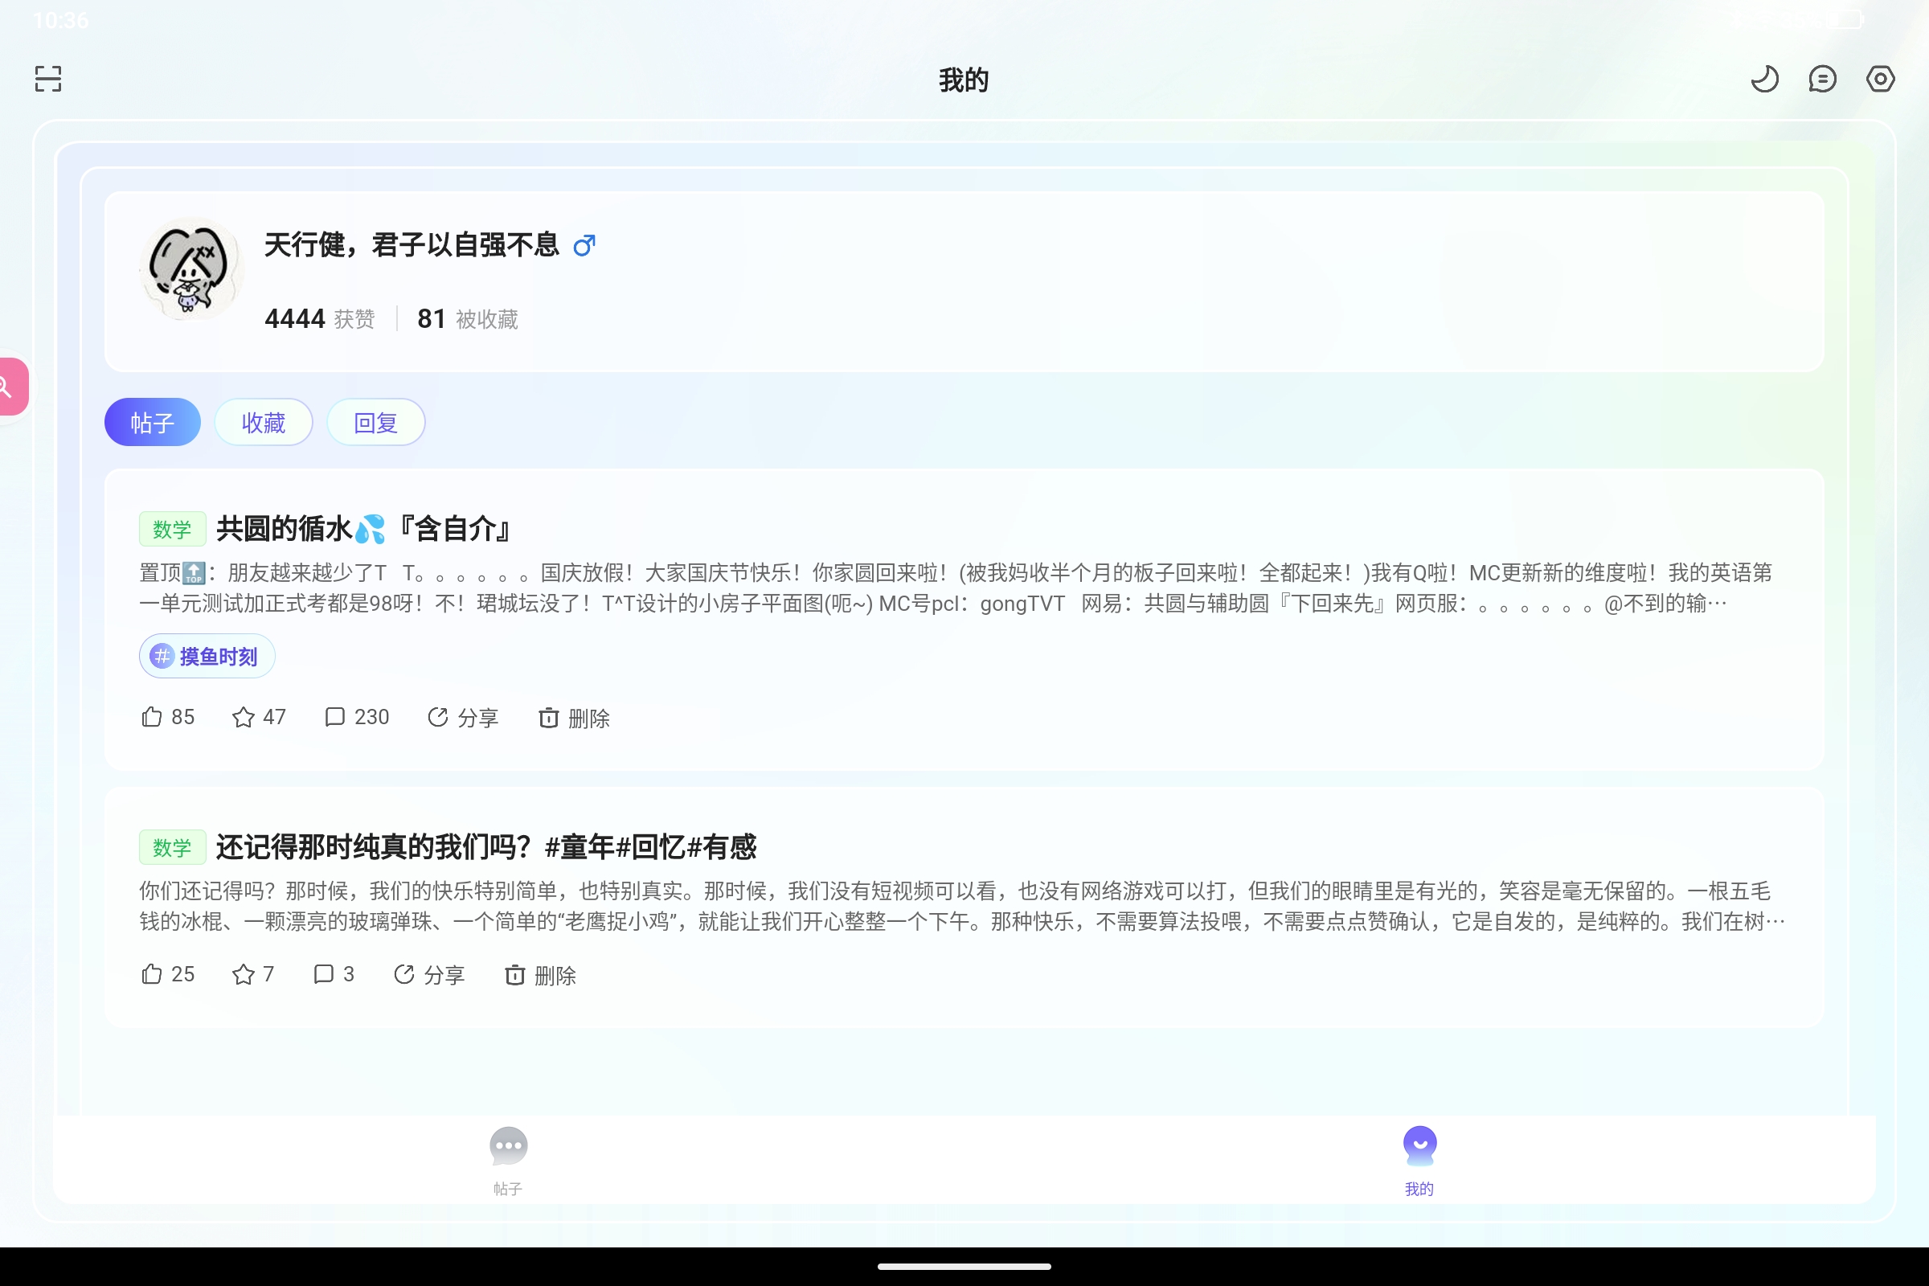Like the post with 85 likes
This screenshot has width=1929, height=1286.
pyautogui.click(x=168, y=718)
